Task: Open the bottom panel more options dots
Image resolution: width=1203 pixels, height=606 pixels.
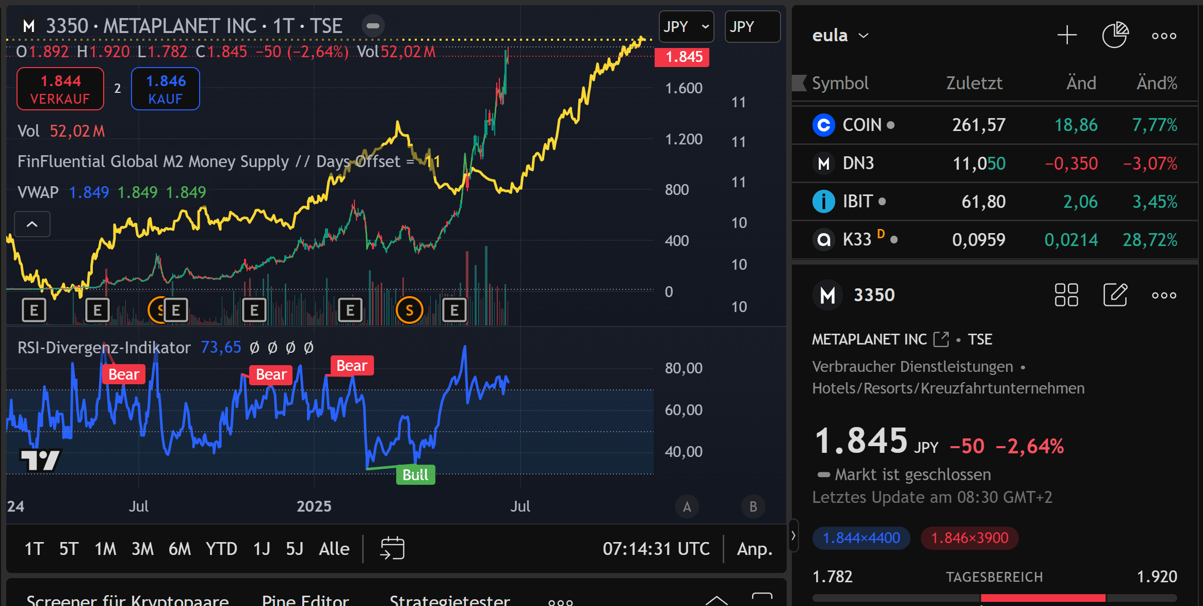Action: 560,601
